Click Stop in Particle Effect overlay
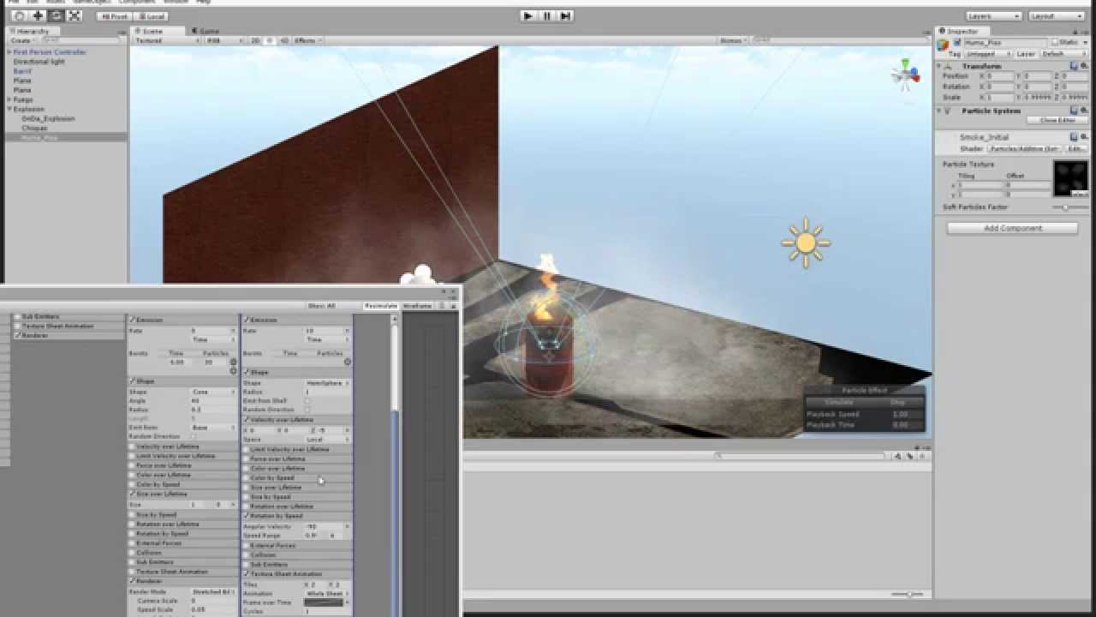Screen dimensions: 1096x617 tap(896, 402)
